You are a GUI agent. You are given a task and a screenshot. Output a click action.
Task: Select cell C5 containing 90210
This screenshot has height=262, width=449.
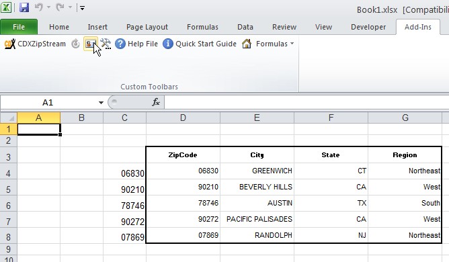[124, 187]
